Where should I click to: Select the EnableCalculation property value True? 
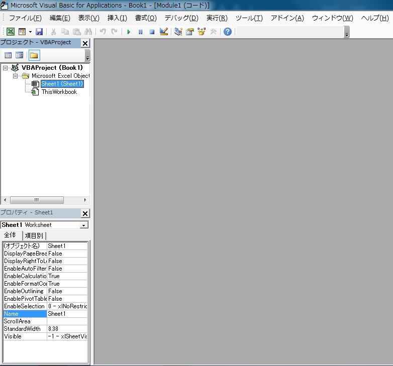tap(67, 276)
